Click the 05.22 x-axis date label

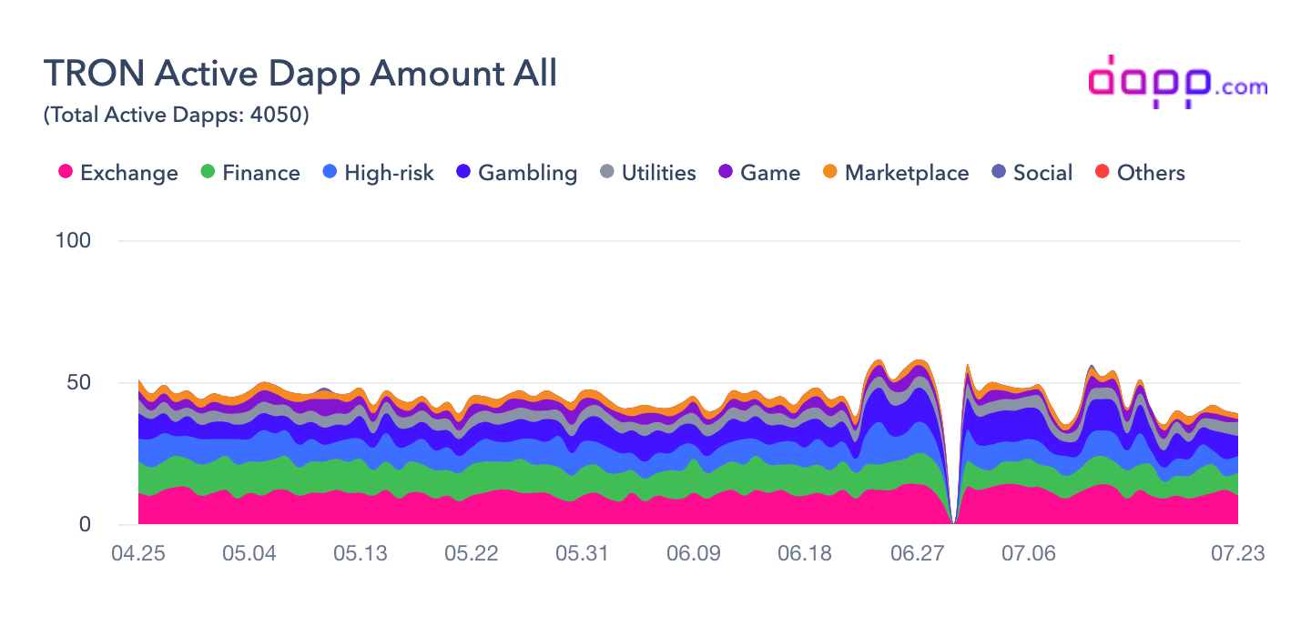[x=472, y=554]
